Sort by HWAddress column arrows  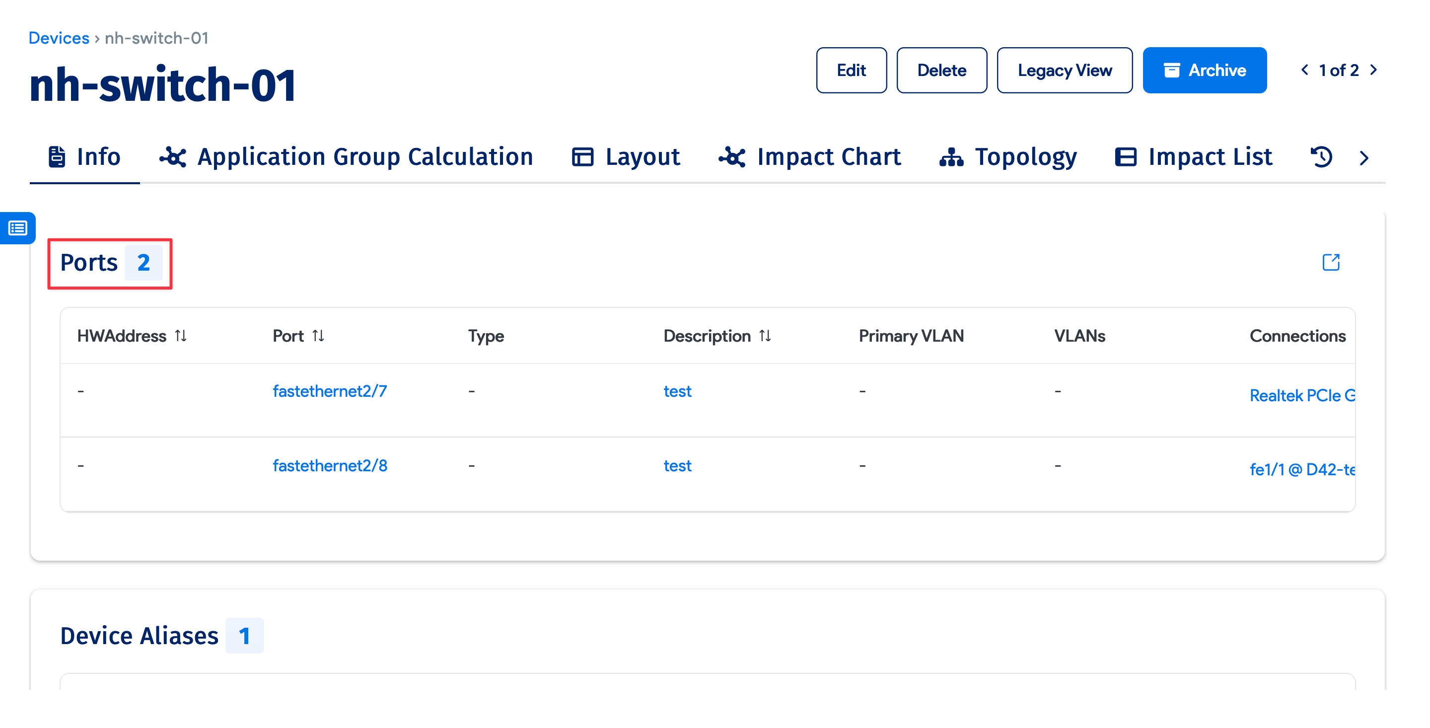click(x=180, y=336)
